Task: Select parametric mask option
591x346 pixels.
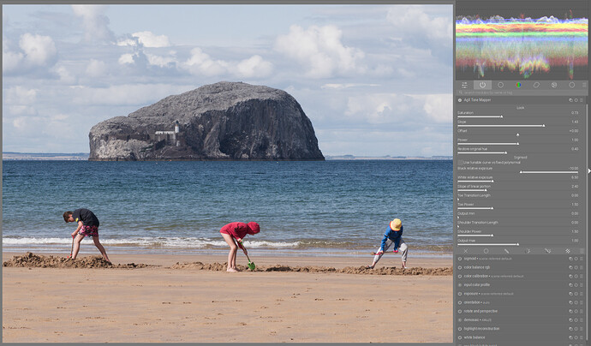Action: coord(527,251)
